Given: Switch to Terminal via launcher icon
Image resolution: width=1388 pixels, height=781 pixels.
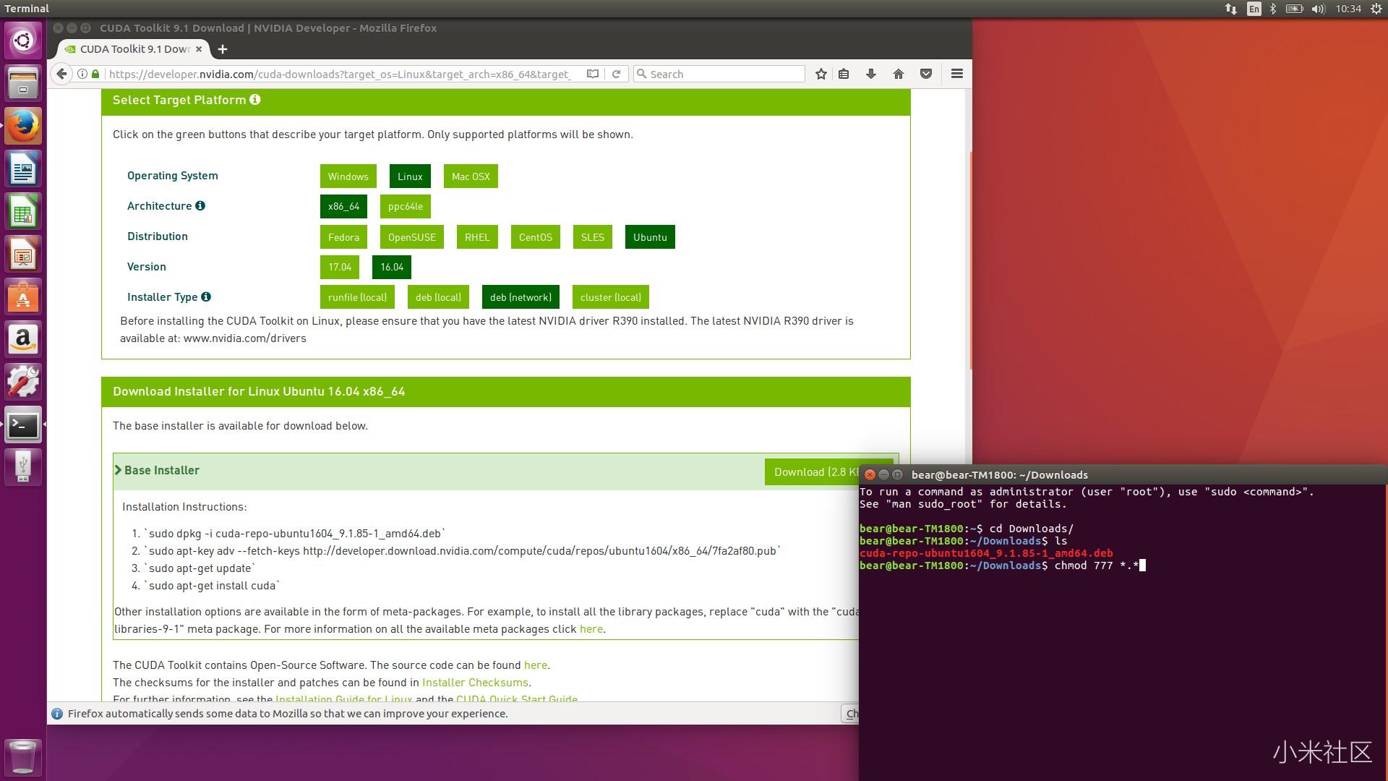Looking at the screenshot, I should 23,424.
